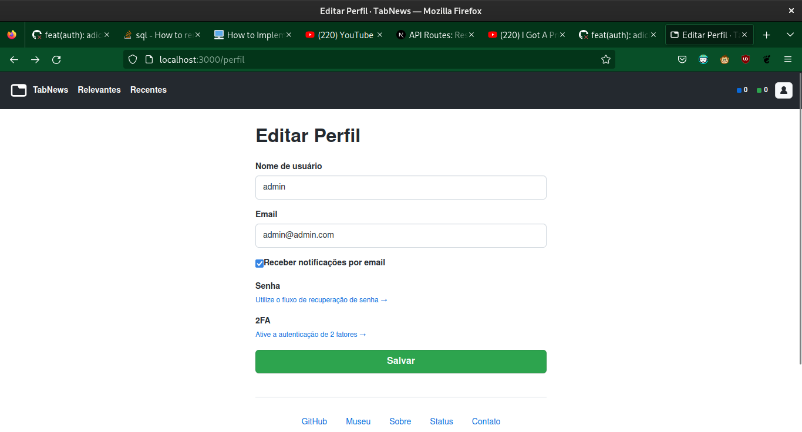Open the Status footer link

[x=442, y=421]
